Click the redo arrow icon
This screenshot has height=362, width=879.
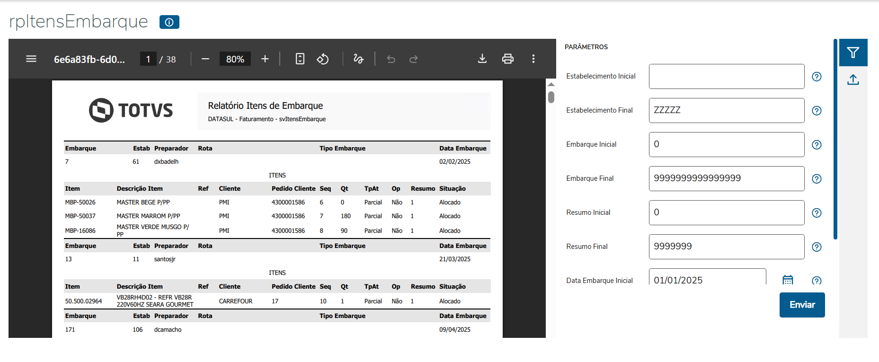point(414,59)
